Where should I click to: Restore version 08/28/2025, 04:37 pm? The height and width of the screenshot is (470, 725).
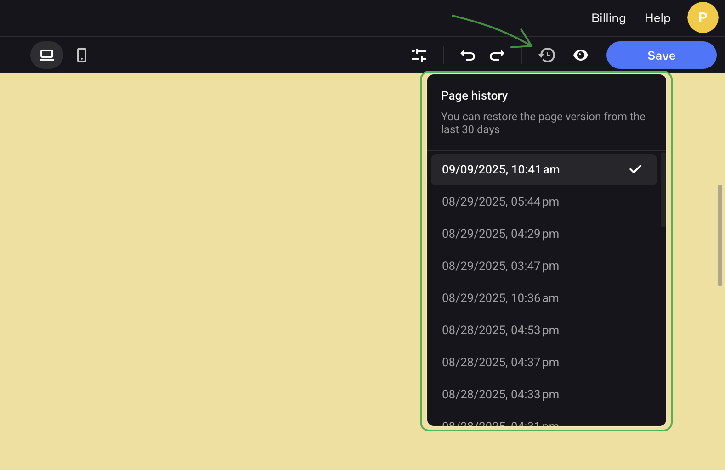coord(500,363)
